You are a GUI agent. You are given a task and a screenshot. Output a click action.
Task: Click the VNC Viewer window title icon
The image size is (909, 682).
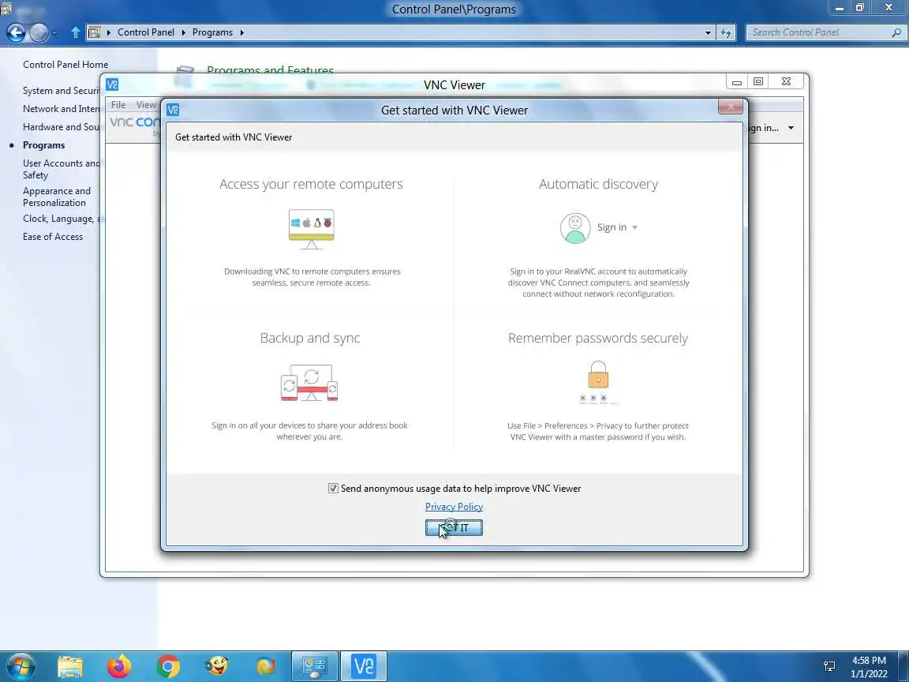click(x=112, y=84)
